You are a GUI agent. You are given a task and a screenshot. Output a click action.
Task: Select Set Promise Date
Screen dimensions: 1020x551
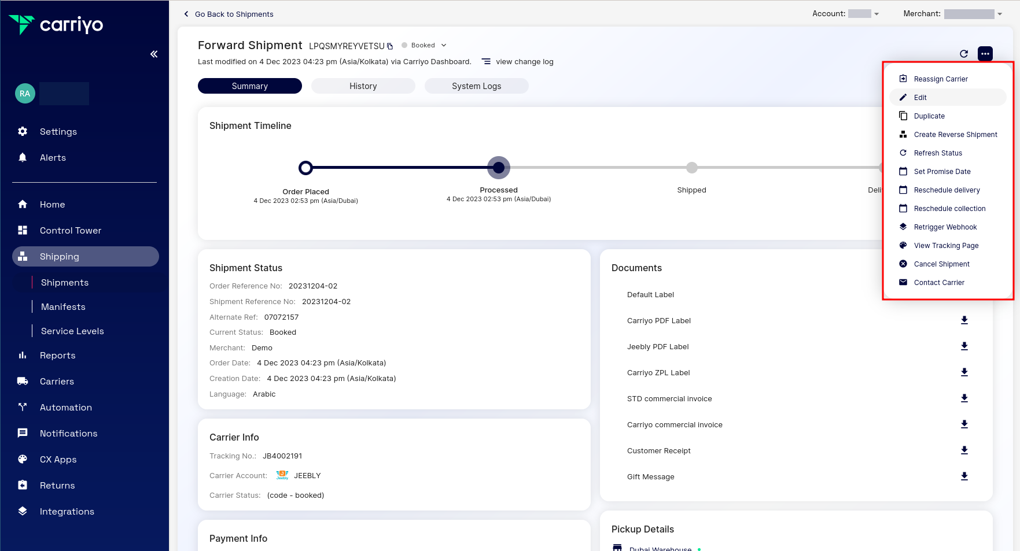(948, 171)
